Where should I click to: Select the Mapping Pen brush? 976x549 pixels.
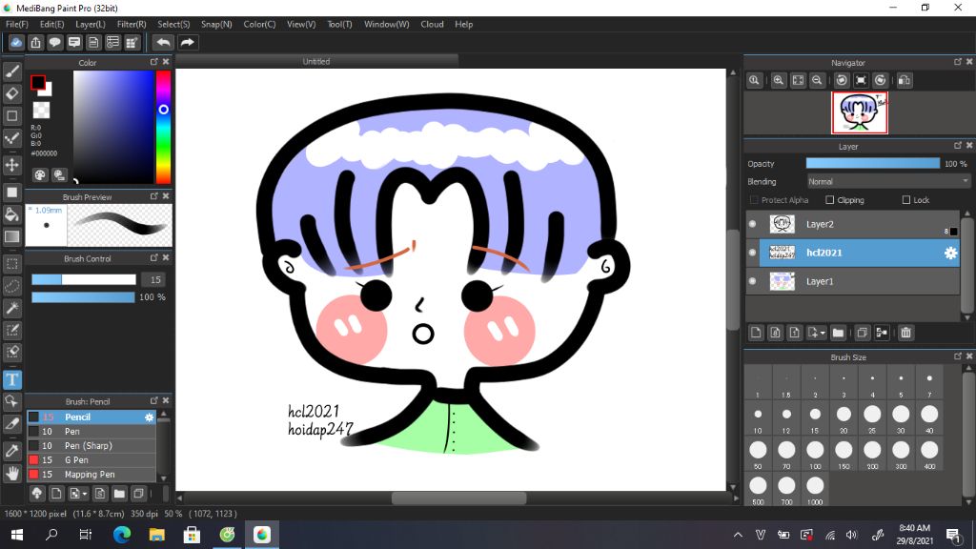[91, 475]
